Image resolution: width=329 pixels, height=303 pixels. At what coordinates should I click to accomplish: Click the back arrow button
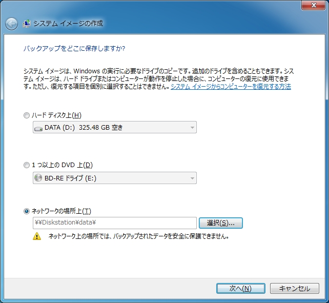click(11, 24)
